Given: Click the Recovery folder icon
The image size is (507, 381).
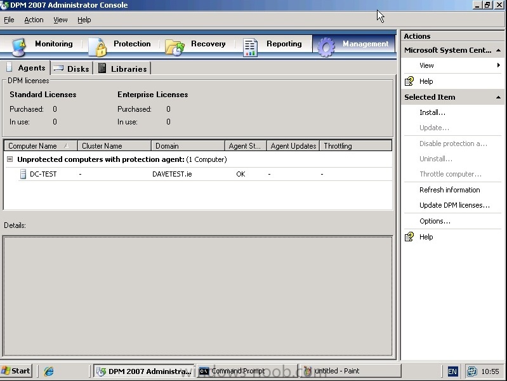Looking at the screenshot, I should coord(174,48).
